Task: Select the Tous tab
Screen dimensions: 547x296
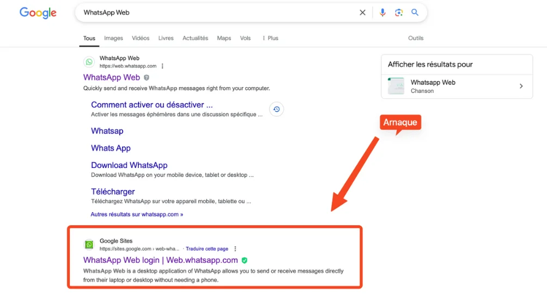Action: pyautogui.click(x=89, y=38)
